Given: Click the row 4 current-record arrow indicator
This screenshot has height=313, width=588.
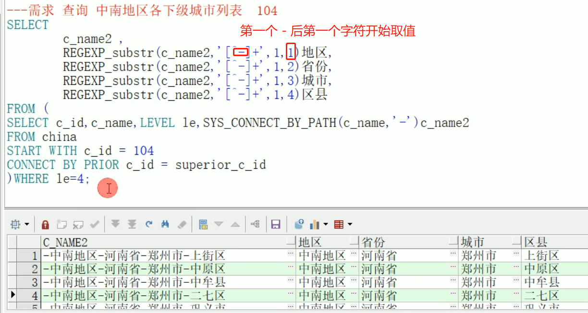Looking at the screenshot, I should 13,295.
